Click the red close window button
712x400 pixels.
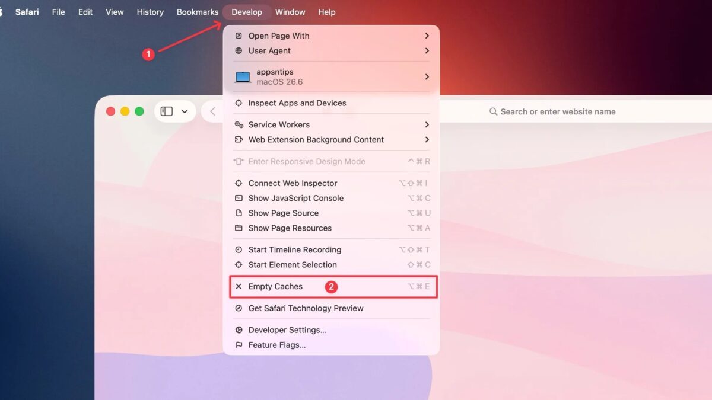coord(110,111)
